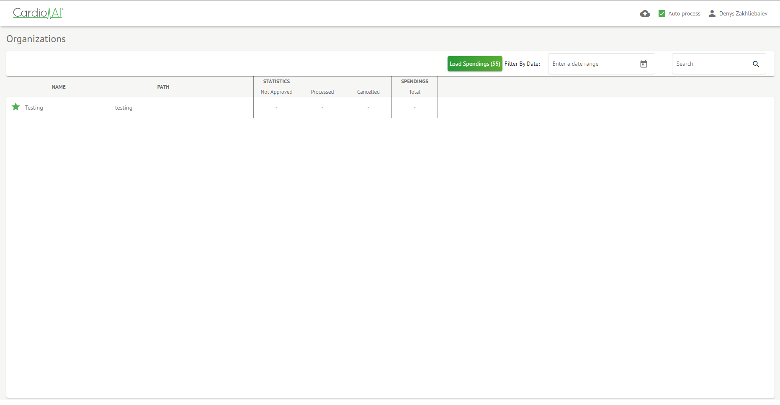Click the magnifying glass search icon
This screenshot has height=405, width=780.
[756, 64]
